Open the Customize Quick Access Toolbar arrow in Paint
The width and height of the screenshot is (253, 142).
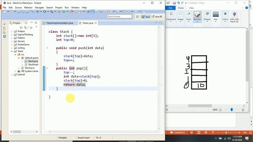click(x=186, y=3)
